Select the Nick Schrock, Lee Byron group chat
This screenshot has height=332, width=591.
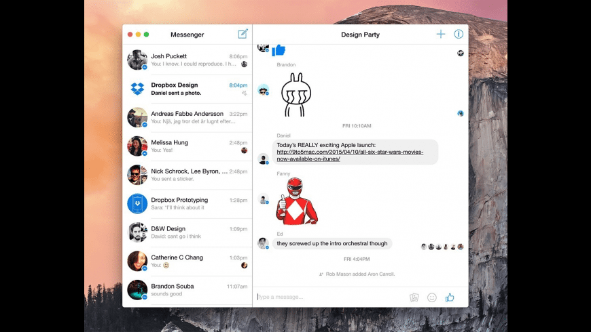click(187, 175)
